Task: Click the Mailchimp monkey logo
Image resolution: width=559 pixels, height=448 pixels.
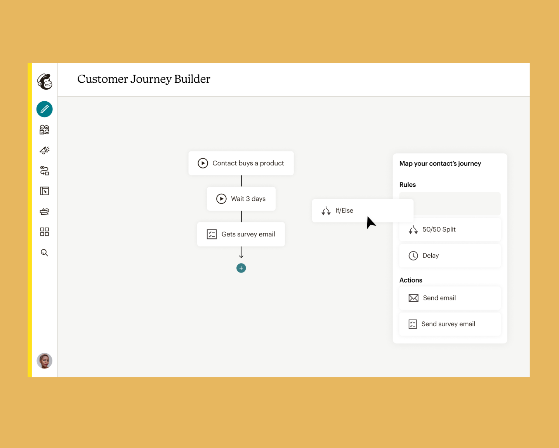Action: pos(45,82)
